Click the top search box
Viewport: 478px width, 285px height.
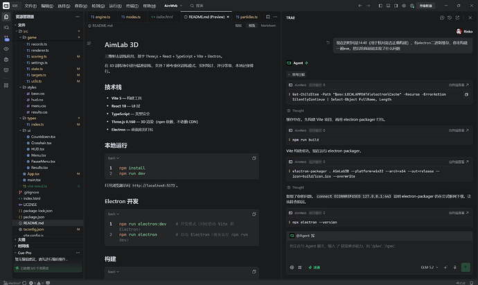tap(197, 6)
